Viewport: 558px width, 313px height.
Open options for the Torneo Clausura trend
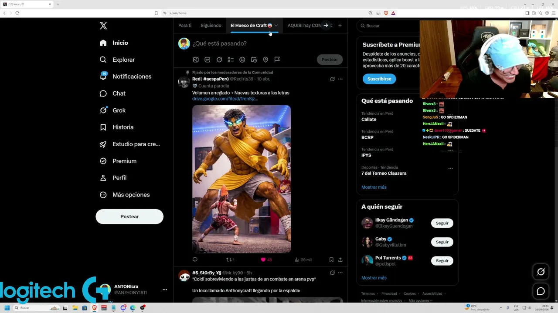(x=450, y=168)
